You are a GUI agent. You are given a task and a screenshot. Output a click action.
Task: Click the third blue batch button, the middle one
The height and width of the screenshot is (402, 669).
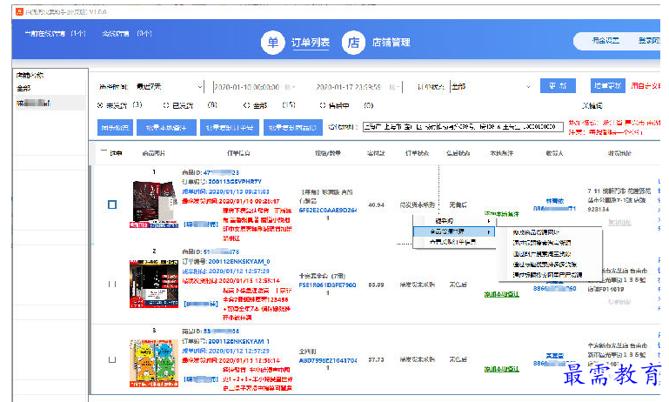[x=230, y=128]
